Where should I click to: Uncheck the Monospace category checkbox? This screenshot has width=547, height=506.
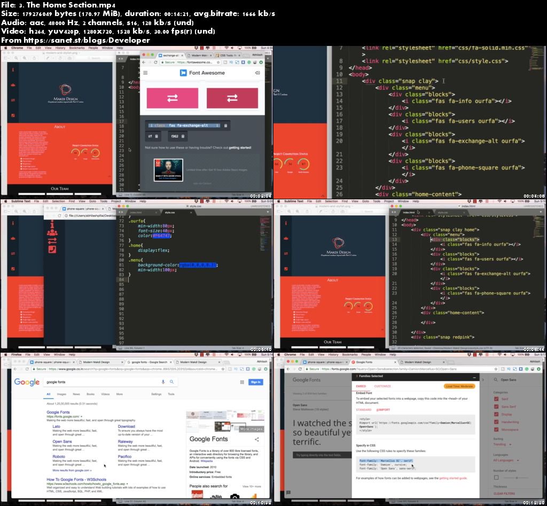tap(496, 430)
